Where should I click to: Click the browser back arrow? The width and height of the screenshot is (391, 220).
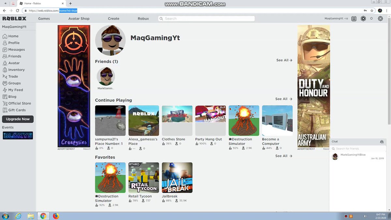4,10
